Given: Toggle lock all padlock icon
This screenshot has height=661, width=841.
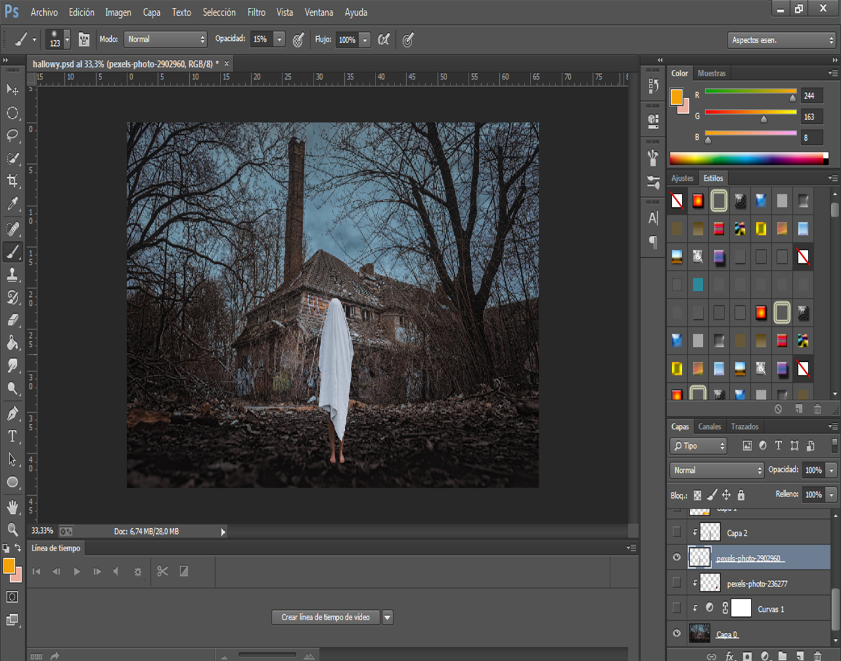Looking at the screenshot, I should tap(741, 495).
